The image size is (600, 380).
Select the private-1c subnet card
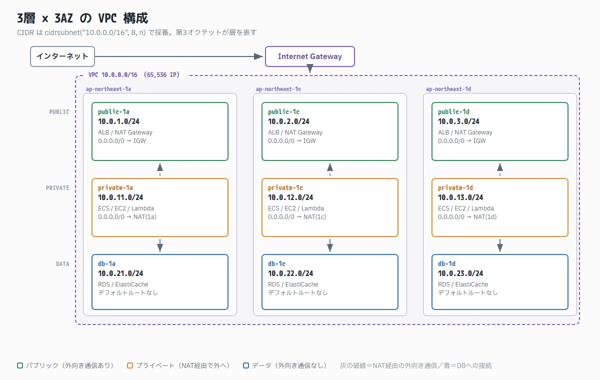pyautogui.click(x=330, y=207)
